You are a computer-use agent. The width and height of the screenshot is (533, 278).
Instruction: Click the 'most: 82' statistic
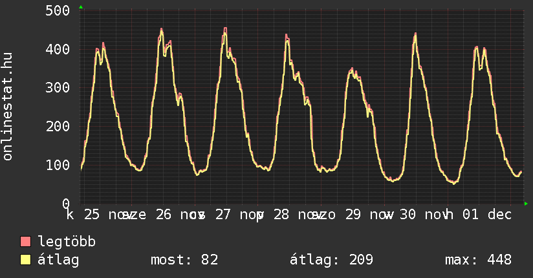(184, 260)
